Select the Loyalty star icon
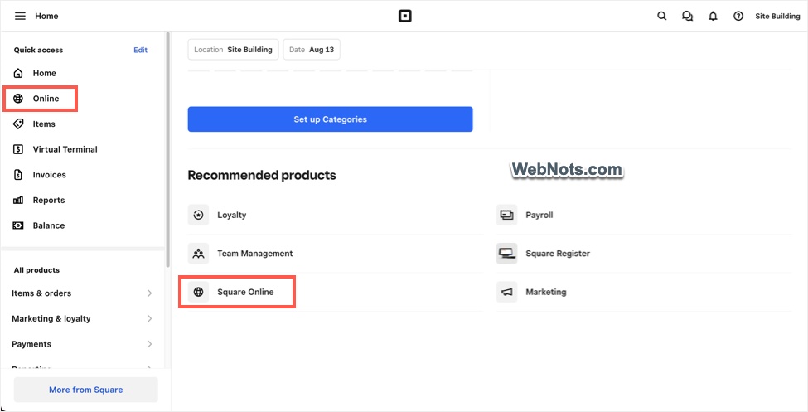The width and height of the screenshot is (808, 412). (198, 215)
